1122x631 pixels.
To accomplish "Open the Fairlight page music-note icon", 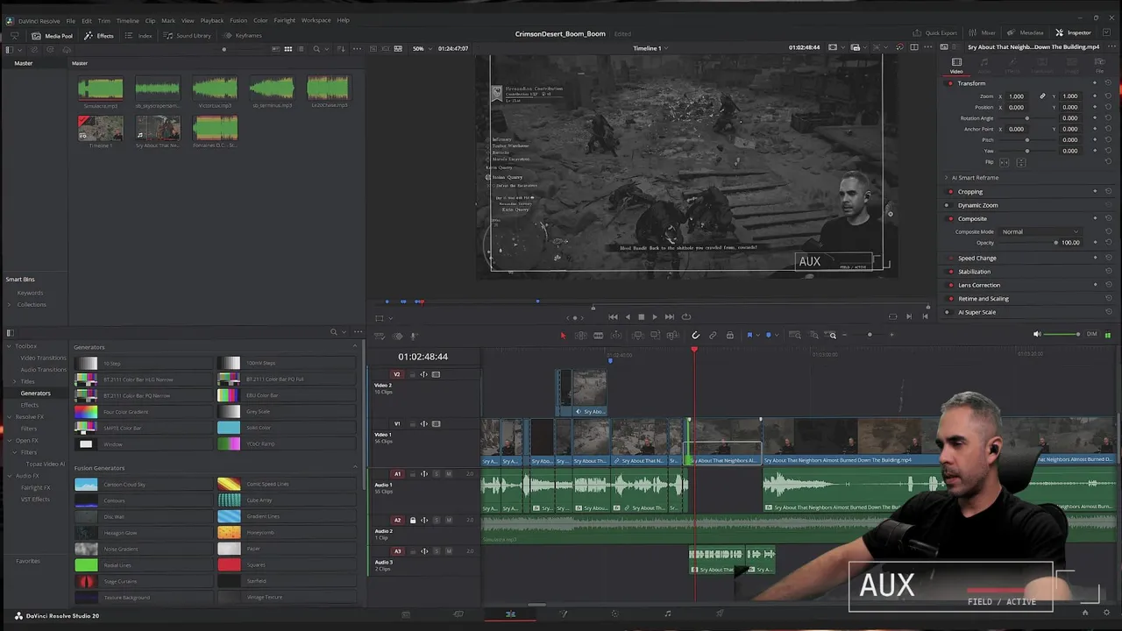I will coord(667,614).
